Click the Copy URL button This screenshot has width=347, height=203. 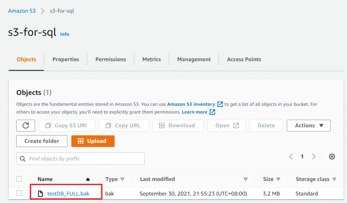[x=124, y=125]
